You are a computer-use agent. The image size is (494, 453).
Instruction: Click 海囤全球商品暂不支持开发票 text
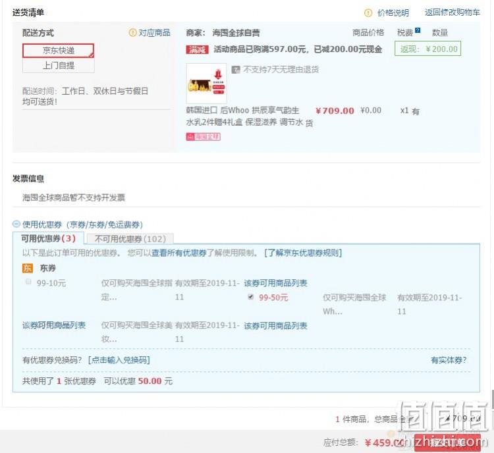click(x=74, y=198)
